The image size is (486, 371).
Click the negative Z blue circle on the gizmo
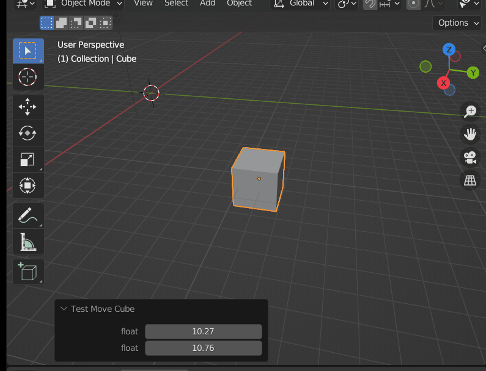450,90
